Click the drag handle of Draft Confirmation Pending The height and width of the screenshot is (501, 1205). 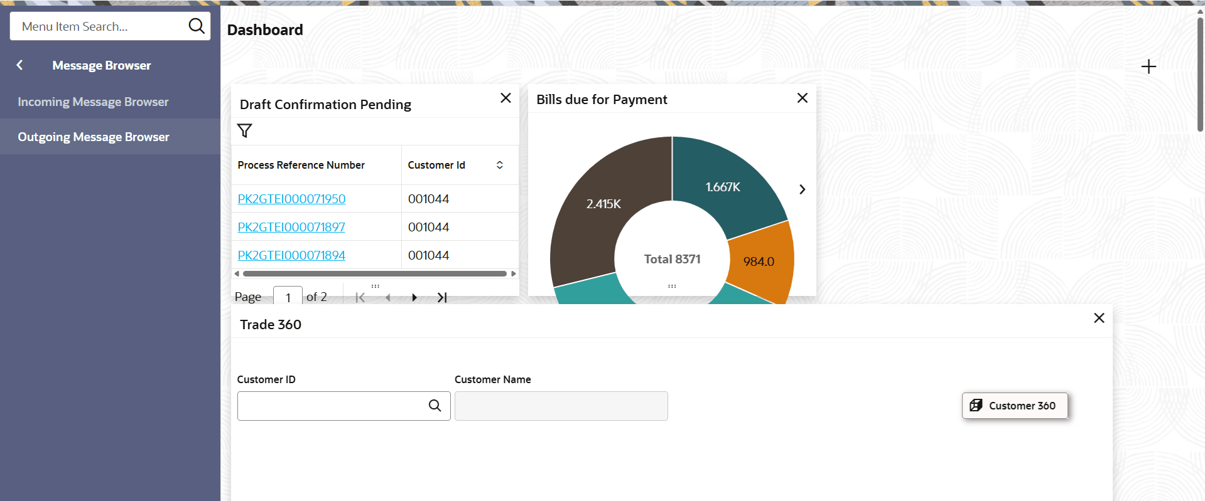pyautogui.click(x=376, y=286)
